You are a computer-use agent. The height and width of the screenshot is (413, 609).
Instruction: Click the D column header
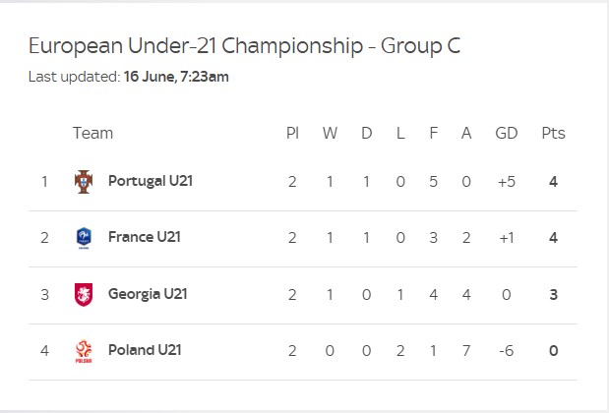(x=366, y=133)
